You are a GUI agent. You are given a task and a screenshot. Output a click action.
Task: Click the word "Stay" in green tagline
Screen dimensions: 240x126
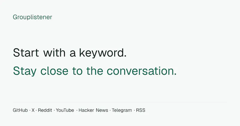[25, 71]
